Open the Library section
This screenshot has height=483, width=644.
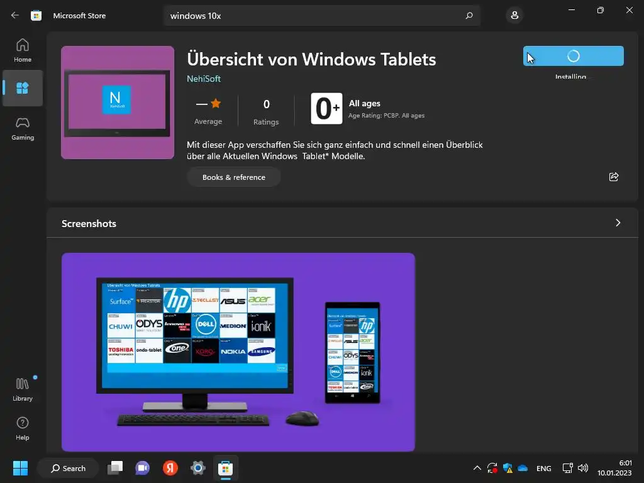pos(23,390)
